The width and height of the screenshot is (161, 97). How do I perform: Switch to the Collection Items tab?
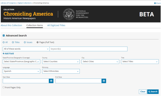point(35,25)
